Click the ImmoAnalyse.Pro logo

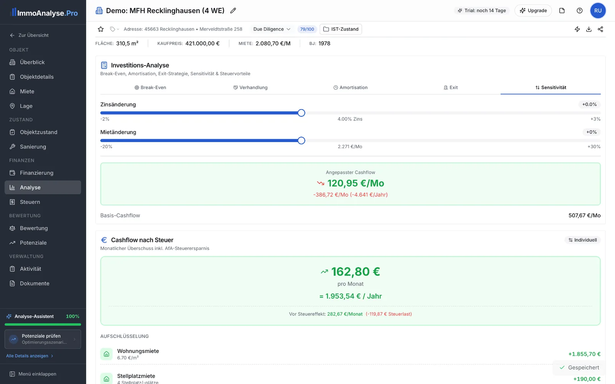coord(44,13)
